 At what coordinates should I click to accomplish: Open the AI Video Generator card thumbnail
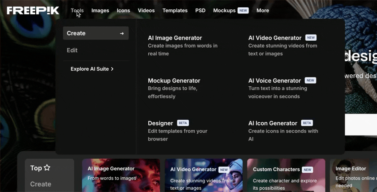[x=204, y=175]
